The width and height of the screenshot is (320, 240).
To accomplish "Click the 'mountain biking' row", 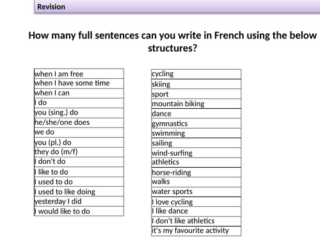I will coord(196,104).
